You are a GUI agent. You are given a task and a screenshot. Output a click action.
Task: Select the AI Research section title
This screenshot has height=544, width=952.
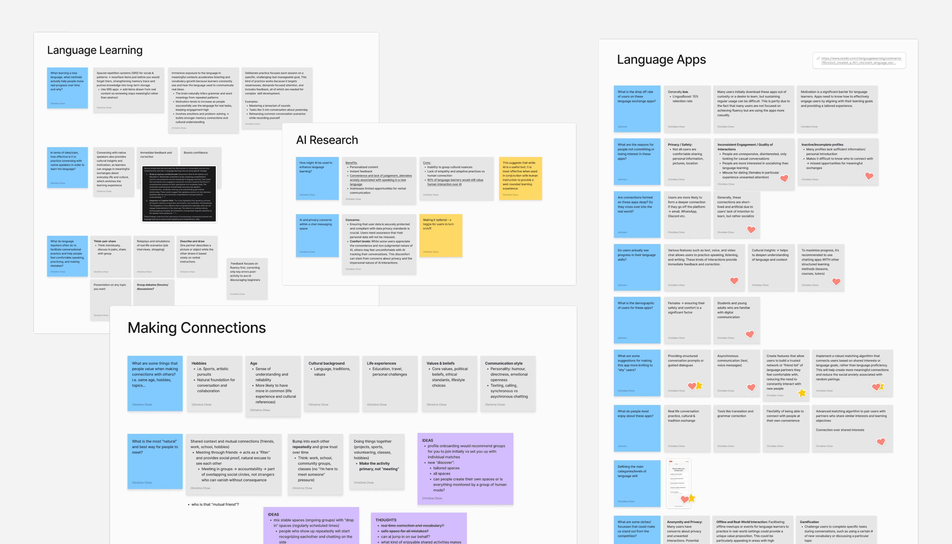[x=327, y=140]
